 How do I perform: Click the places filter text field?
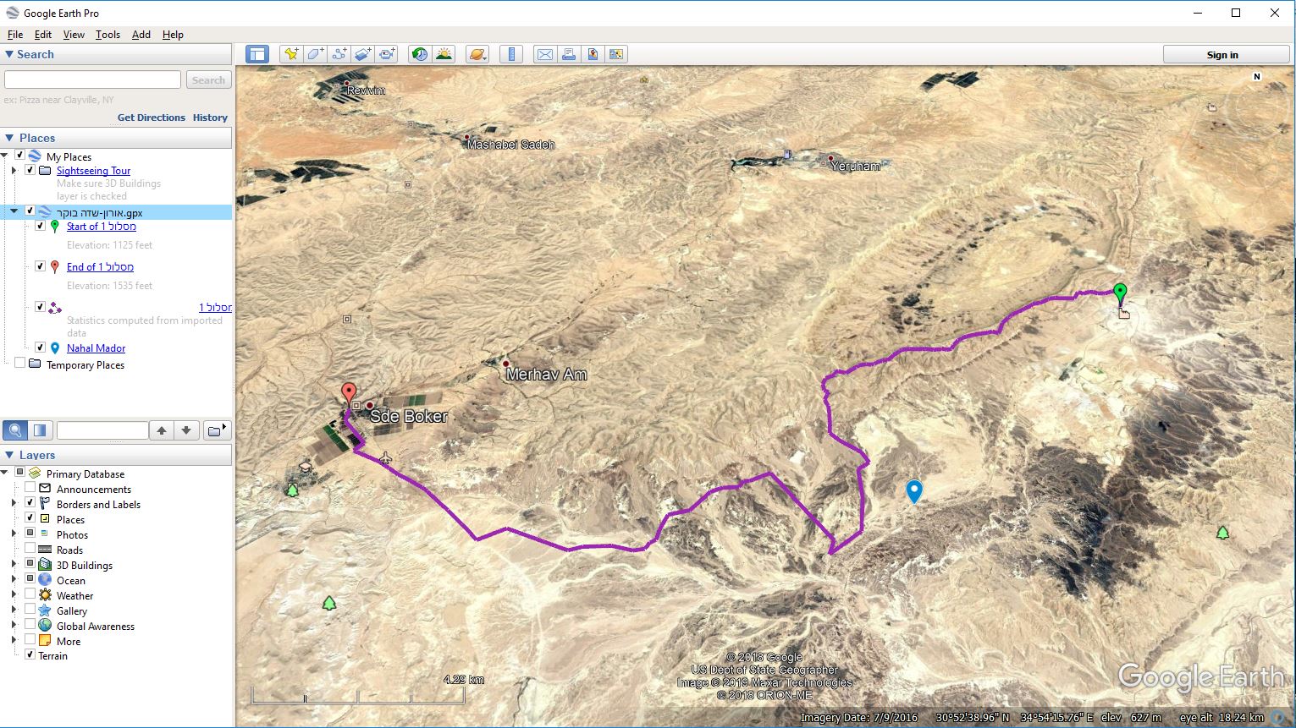[102, 430]
